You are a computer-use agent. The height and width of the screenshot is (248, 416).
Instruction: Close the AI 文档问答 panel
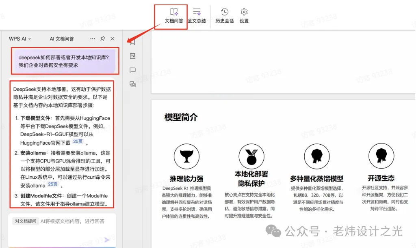click(113, 38)
